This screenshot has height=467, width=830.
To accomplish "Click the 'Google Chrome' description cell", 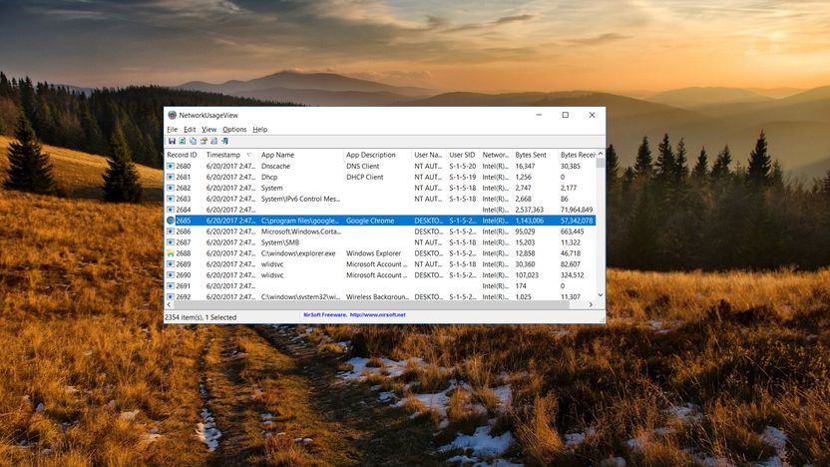I will tap(370, 221).
